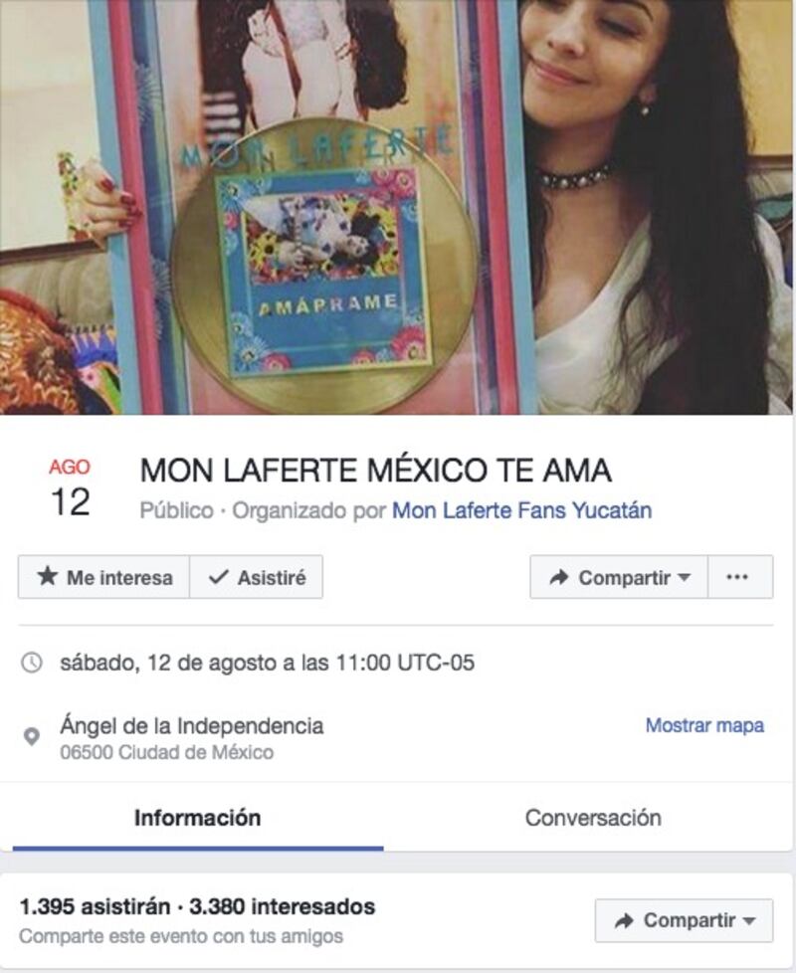796x973 pixels.
Task: Toggle Asistiré attendance for the event
Action: (256, 577)
